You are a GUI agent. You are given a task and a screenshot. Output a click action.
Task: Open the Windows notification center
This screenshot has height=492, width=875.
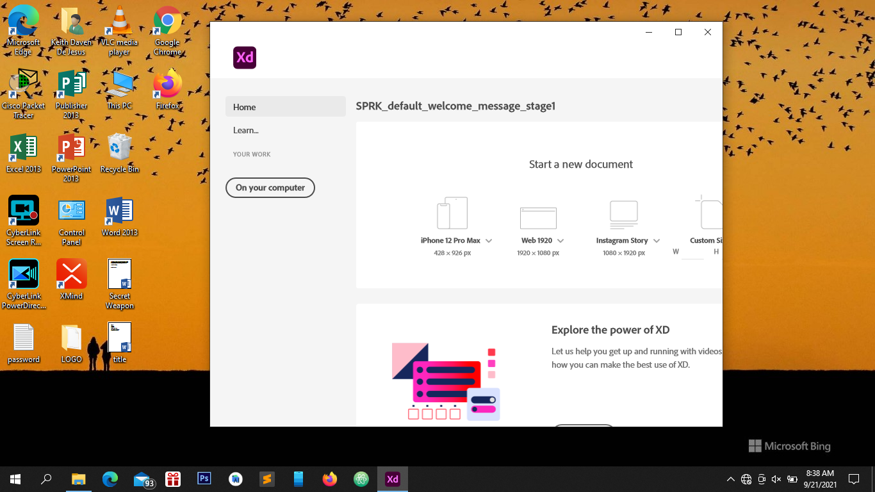[853, 479]
